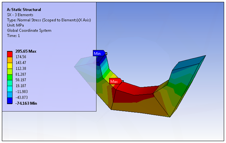Select the yellow legend color band

[10, 66]
